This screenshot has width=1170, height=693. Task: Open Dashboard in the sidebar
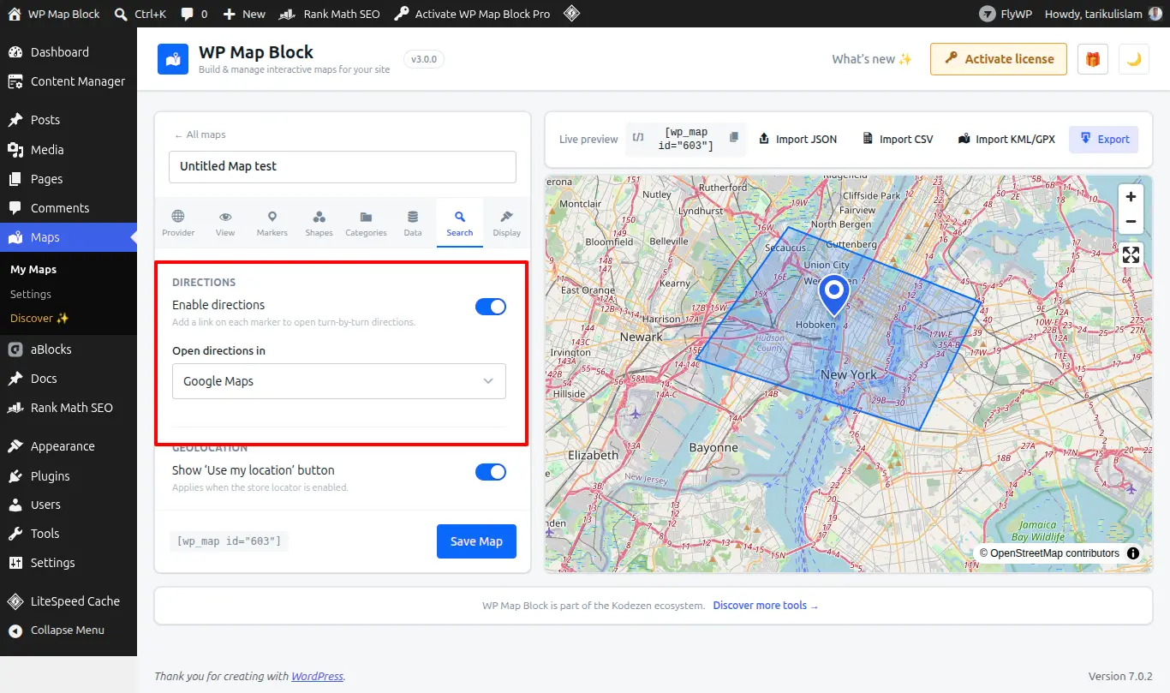coord(69,52)
